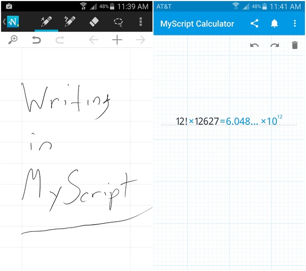Select the smart pen writing tool
The width and height of the screenshot is (306, 271).
pyautogui.click(x=46, y=21)
